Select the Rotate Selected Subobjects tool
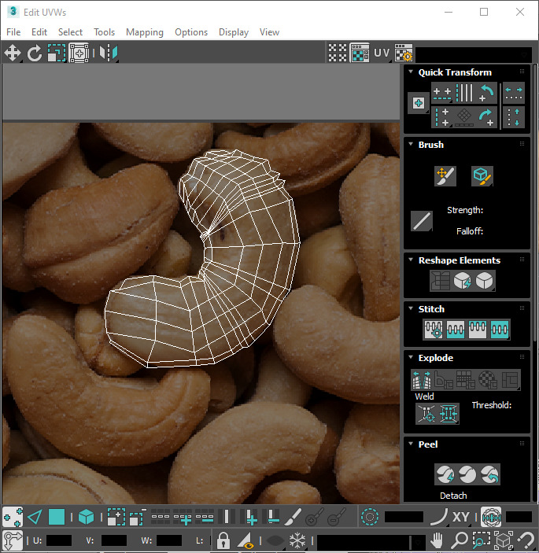Screen dimensions: 539x553 tap(34, 53)
